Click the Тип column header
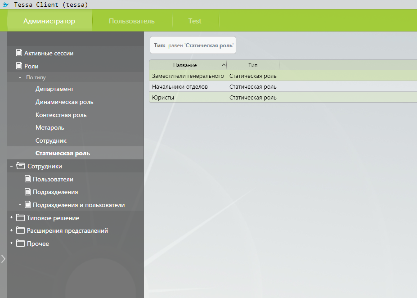Image resolution: width=417 pixels, height=298 pixels. tap(253, 65)
